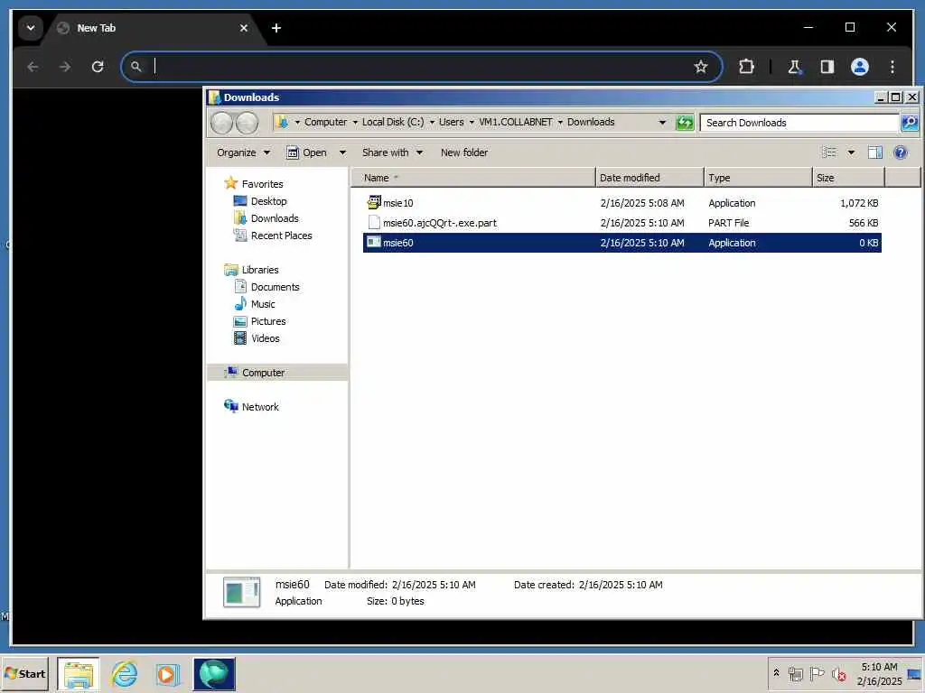Select the msie10 application file
Viewport: 925px width, 693px height.
click(621, 203)
